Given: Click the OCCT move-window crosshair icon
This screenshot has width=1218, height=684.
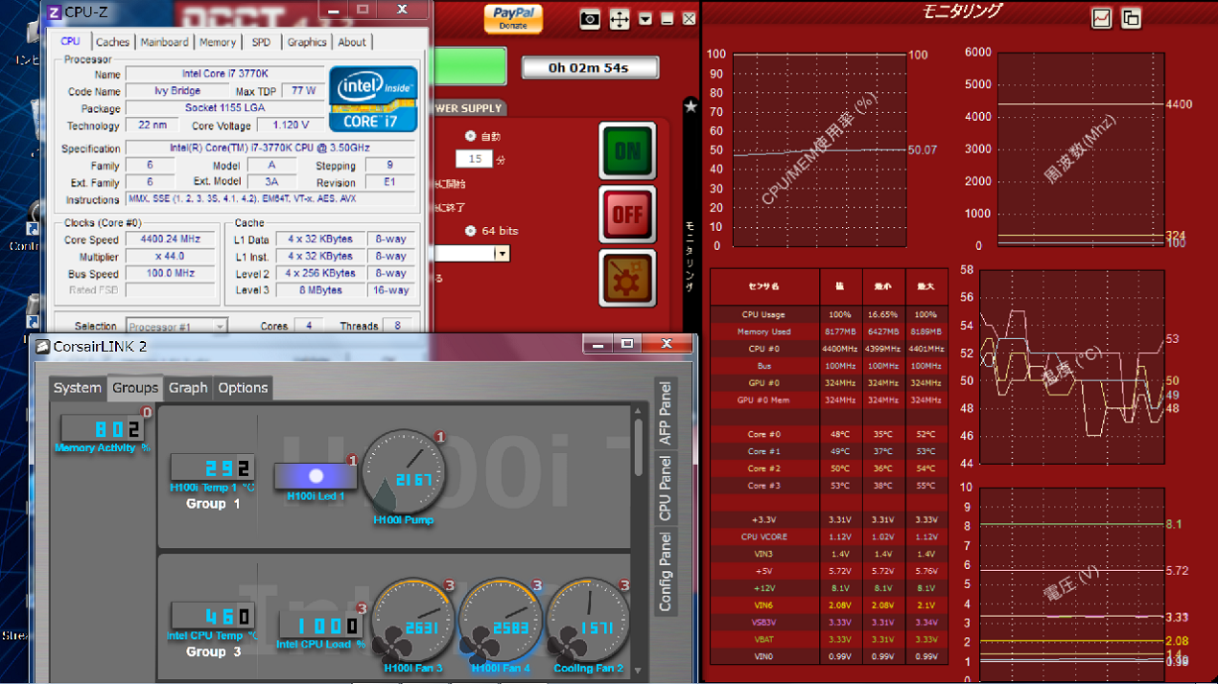Looking at the screenshot, I should pyautogui.click(x=620, y=18).
